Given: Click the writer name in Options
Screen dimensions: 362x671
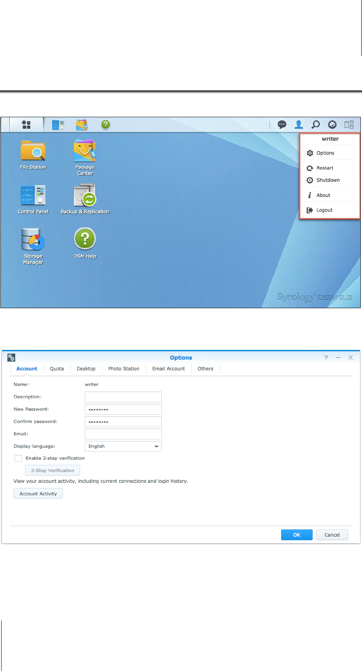Looking at the screenshot, I should (x=92, y=385).
